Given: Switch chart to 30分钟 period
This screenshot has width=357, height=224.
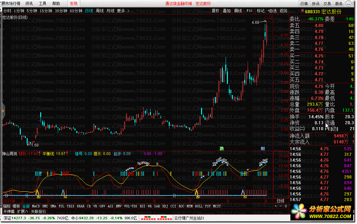Looking at the screenshot, I should 61,11.
